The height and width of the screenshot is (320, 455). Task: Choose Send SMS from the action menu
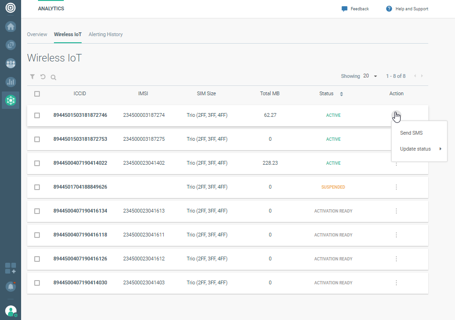(411, 133)
